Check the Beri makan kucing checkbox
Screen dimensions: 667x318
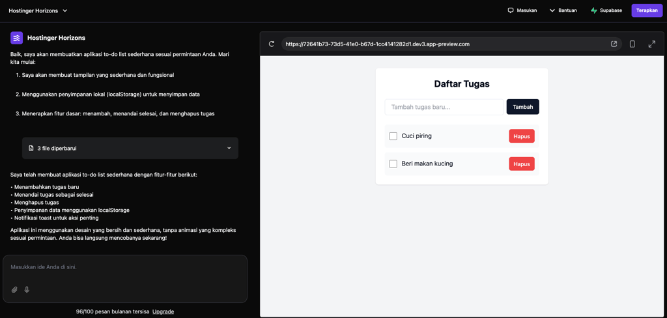click(x=393, y=164)
